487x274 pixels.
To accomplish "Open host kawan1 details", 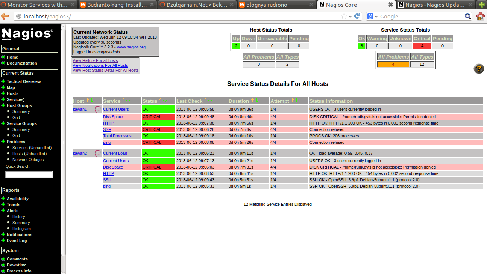I will click(x=80, y=109).
